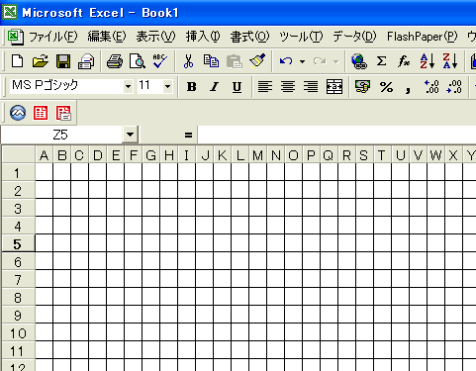Select row 10 header

[x=18, y=333]
